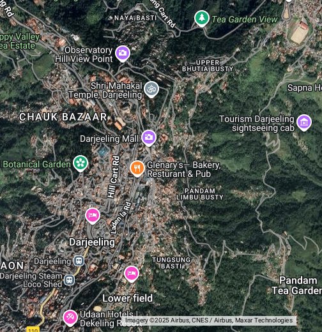This screenshot has width=322, height=332.
Task: Open the Glenary's Bakery, Resturant & Pub label
Action: 184,169
